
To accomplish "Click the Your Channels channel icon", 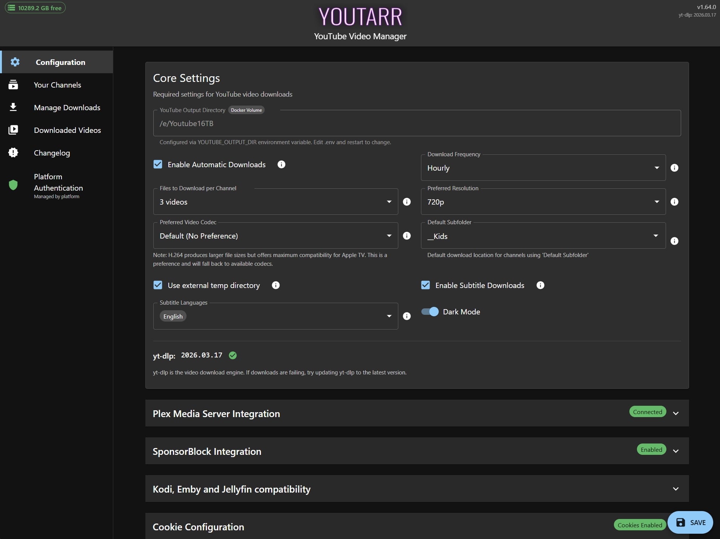I will (13, 85).
